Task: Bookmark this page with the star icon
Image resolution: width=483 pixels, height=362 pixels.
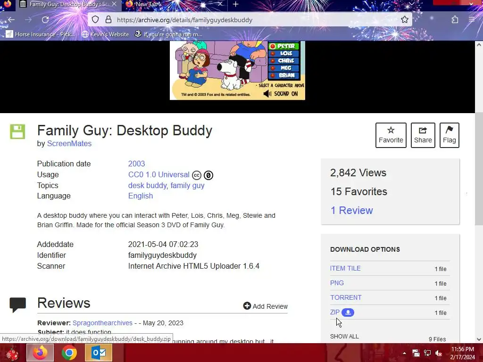Action: pos(404,20)
